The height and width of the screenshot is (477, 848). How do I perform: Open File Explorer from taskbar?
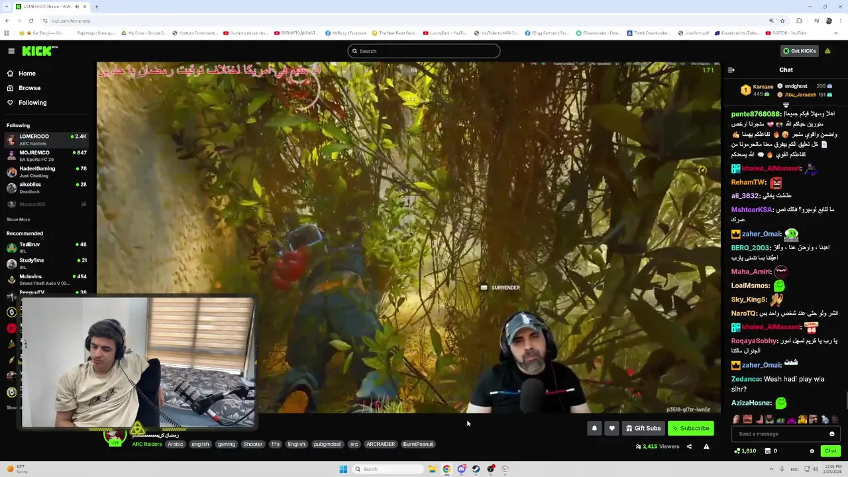(432, 469)
